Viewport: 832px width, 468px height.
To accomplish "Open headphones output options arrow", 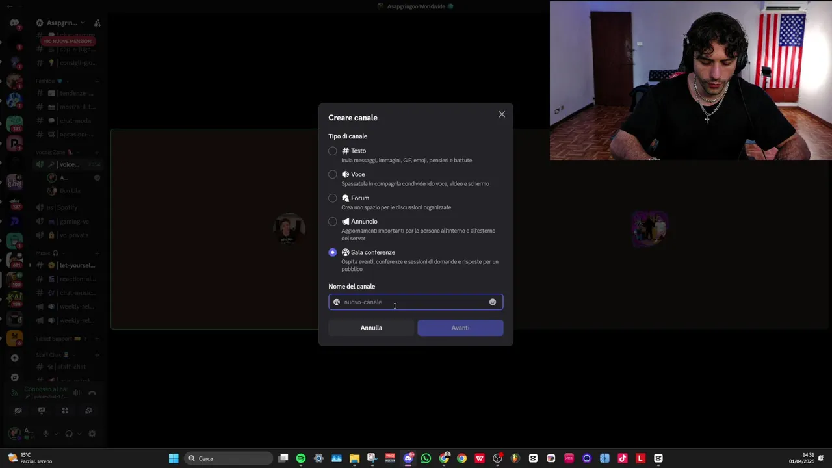I will [79, 434].
